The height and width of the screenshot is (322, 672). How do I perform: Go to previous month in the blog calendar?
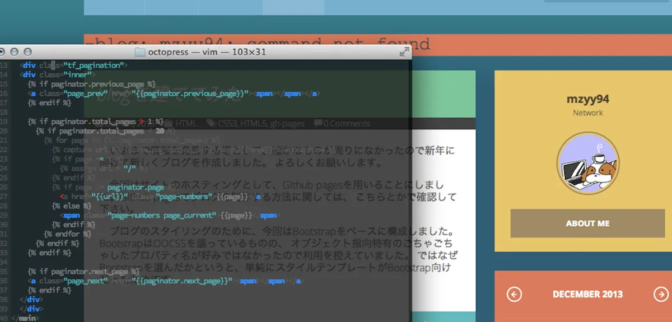pyautogui.click(x=514, y=295)
